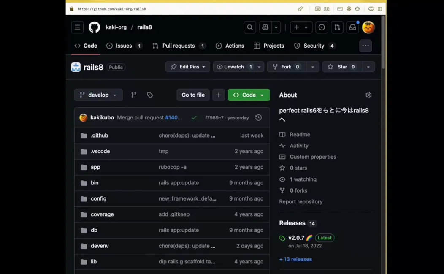This screenshot has width=444, height=274.
Task: Open the search icon in header
Action: (x=250, y=27)
